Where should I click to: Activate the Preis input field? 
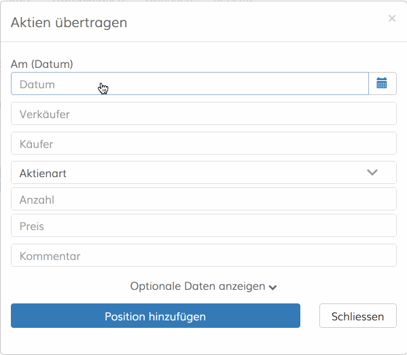coord(204,225)
